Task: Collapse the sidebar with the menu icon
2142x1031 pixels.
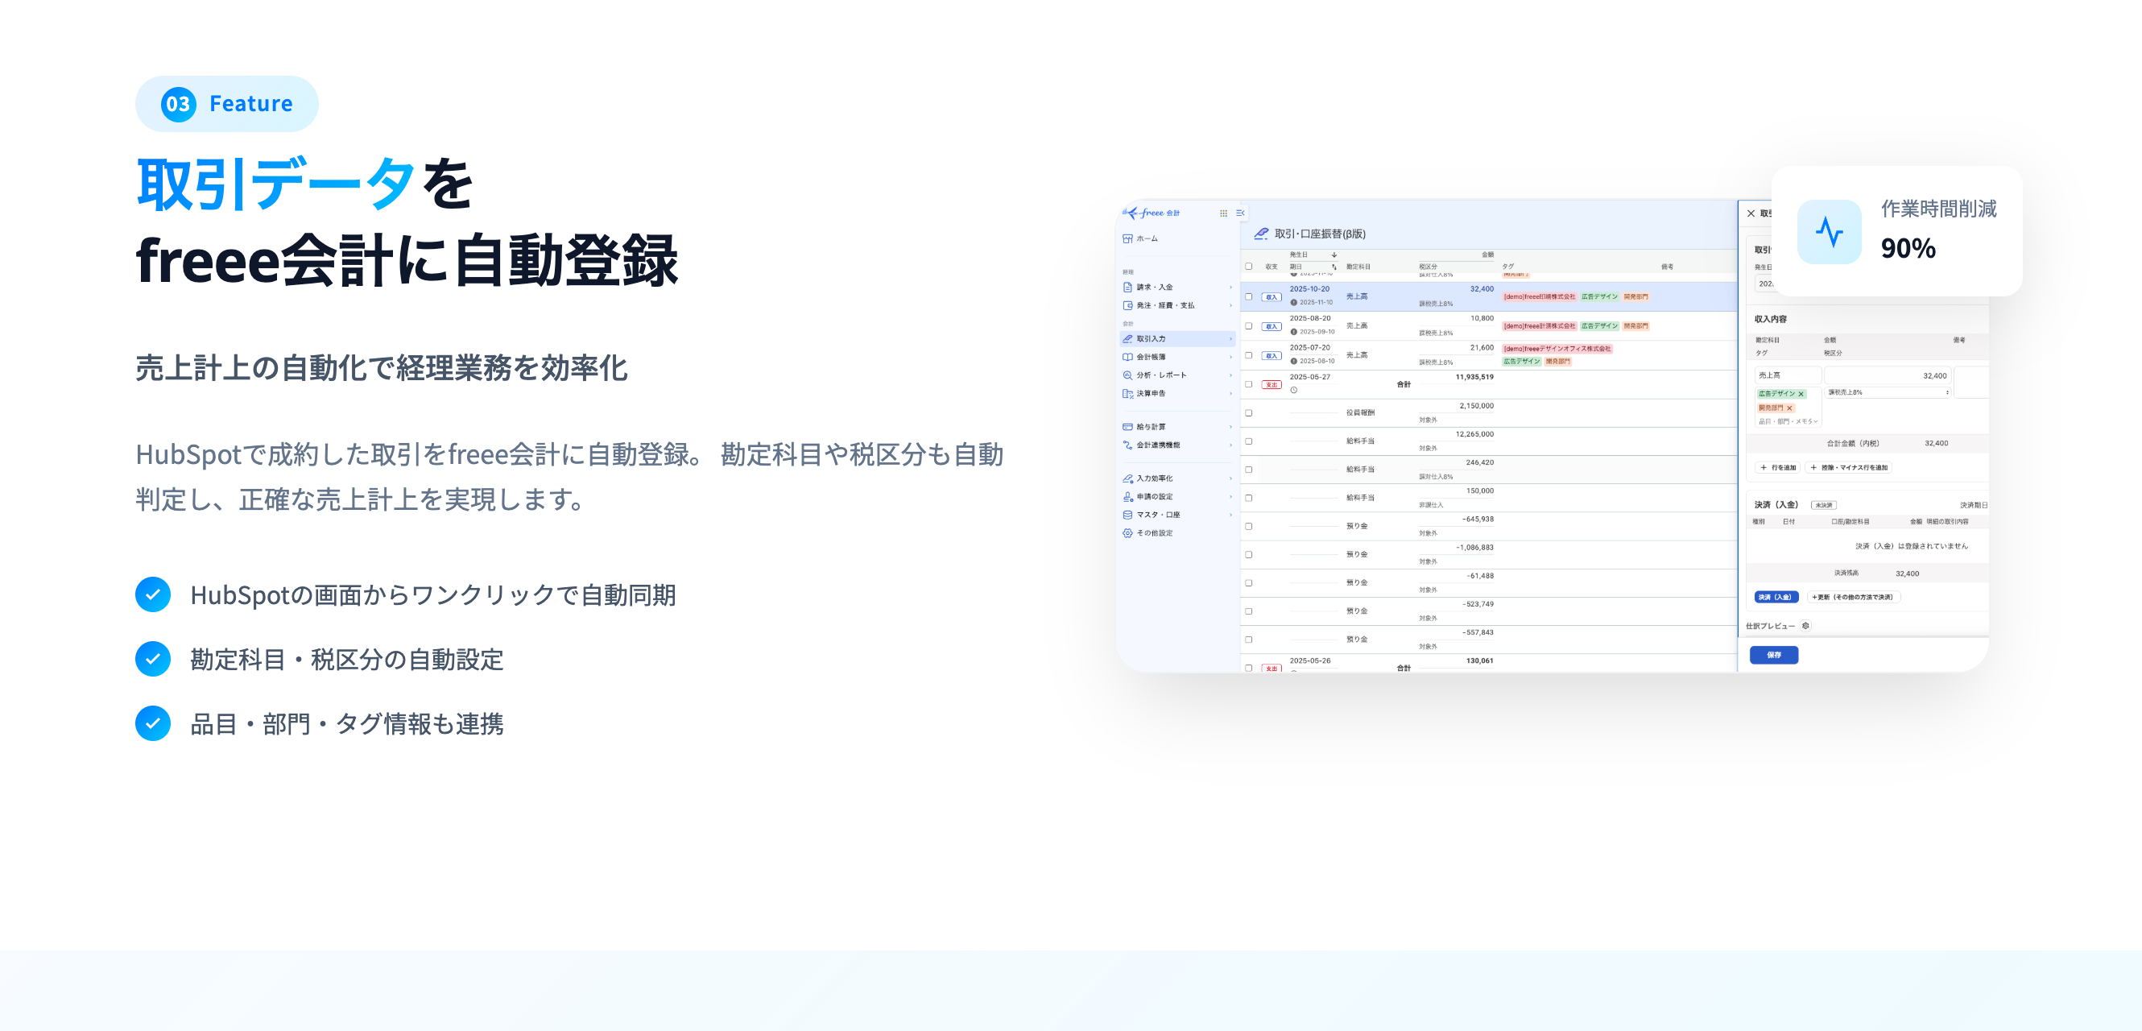Action: [x=1240, y=213]
